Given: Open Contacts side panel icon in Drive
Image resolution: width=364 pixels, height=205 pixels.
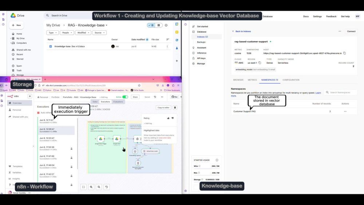Looking at the screenshot, I should point(177,48).
